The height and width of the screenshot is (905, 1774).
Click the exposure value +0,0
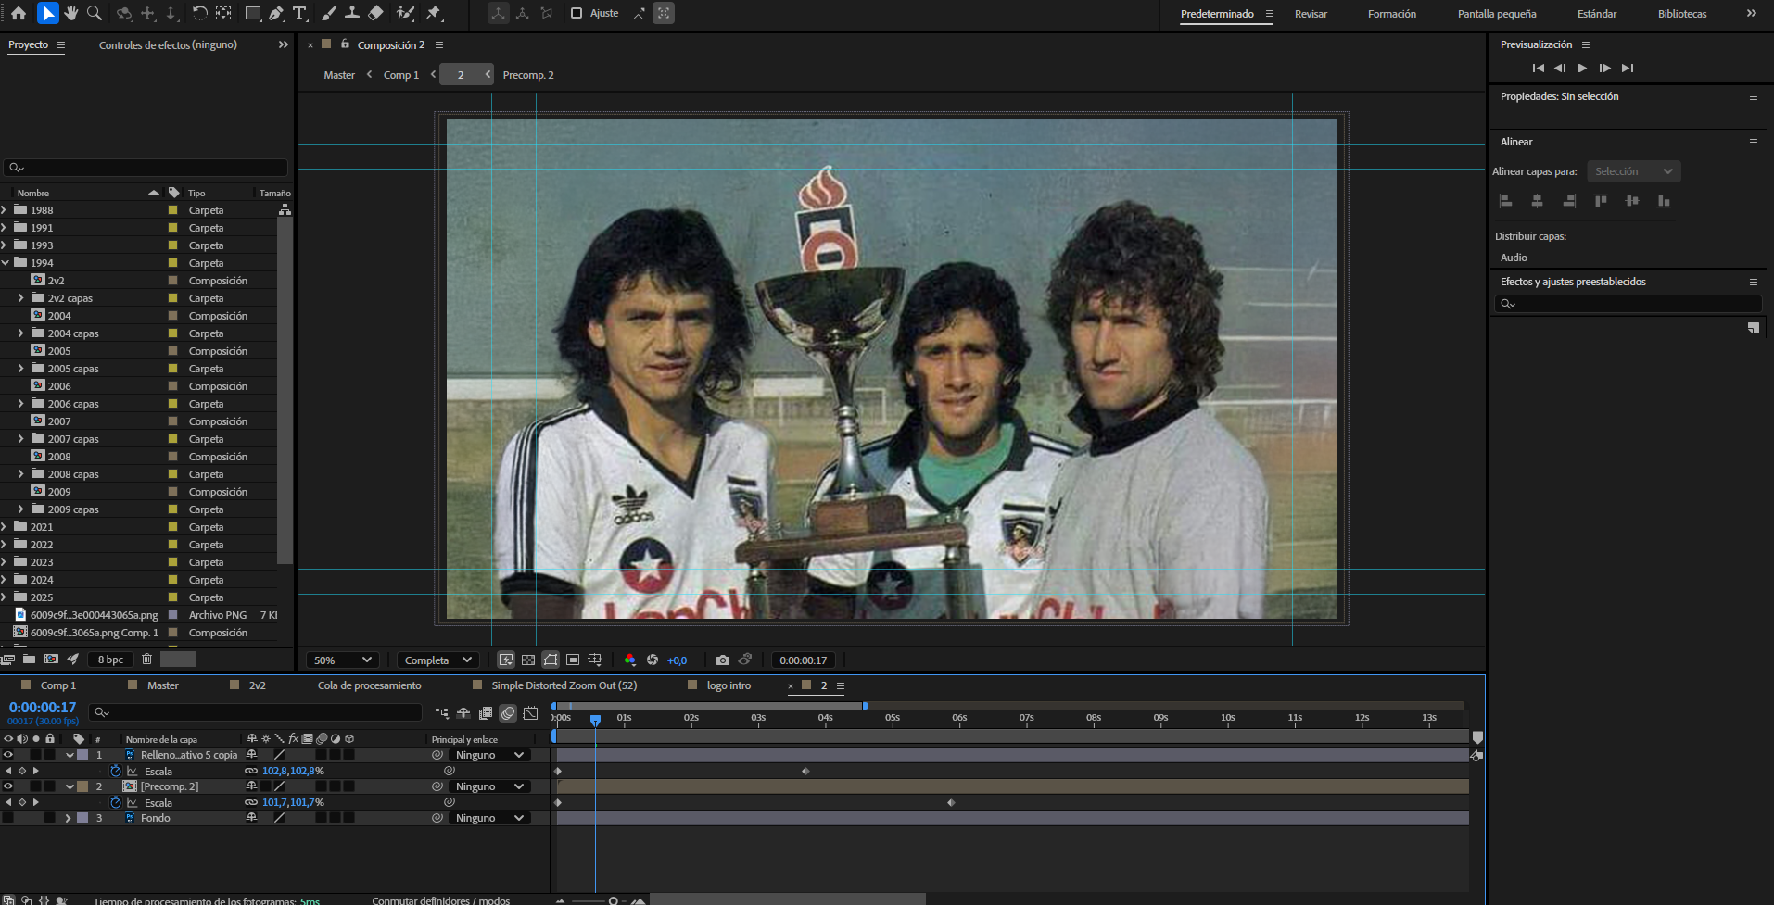(677, 660)
